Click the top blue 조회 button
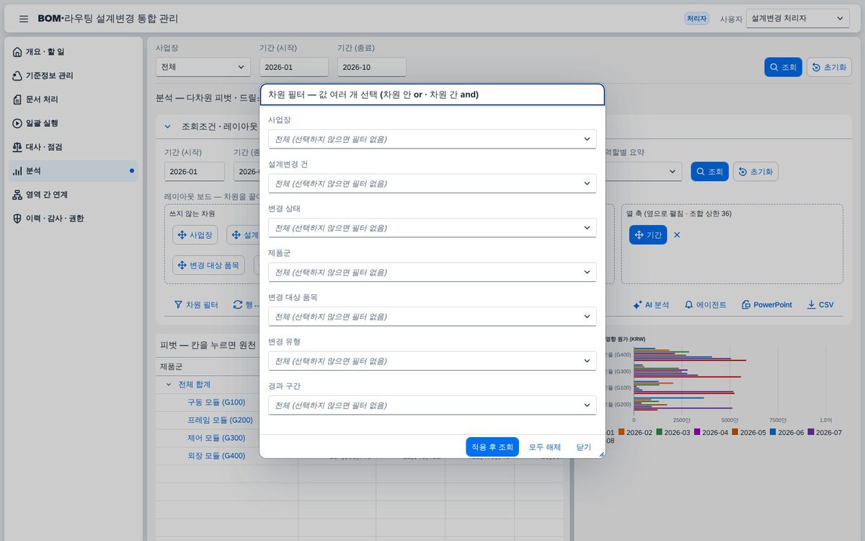 (x=783, y=67)
